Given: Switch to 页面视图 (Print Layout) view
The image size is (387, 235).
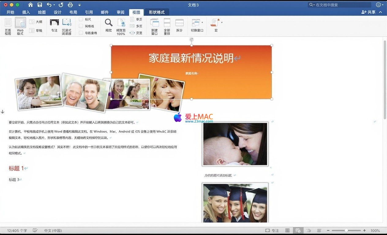Looking at the screenshot, I should click(x=8, y=26).
